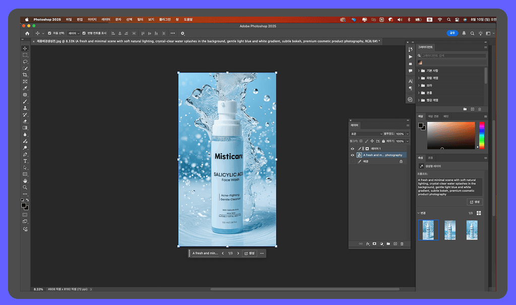Open the Comments panel icon
This screenshot has width=516, height=305.
pos(410,70)
